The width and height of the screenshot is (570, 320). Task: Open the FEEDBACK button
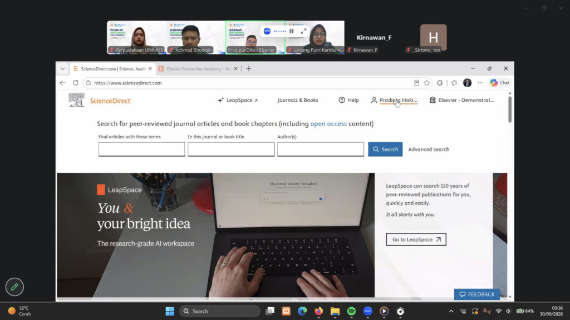tap(477, 294)
